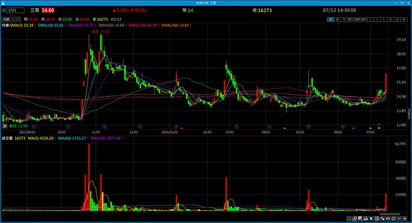Zoom out using the minus icon
Viewport: 412px width, 223px height.
coord(399,219)
